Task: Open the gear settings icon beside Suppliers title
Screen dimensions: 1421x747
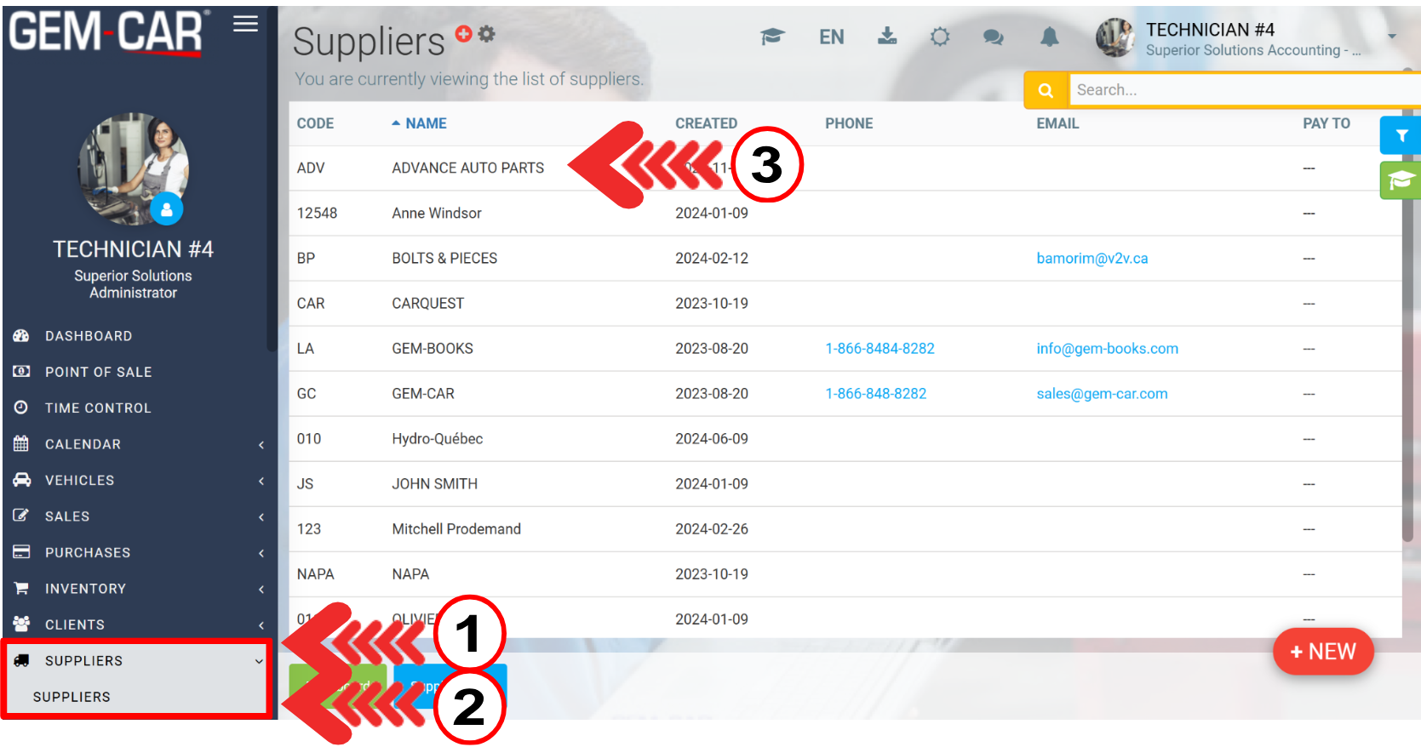Action: (x=487, y=33)
